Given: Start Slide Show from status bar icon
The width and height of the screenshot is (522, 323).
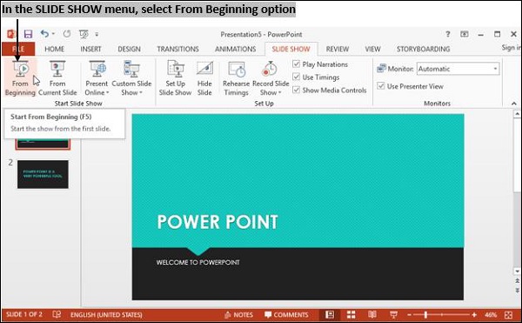Looking at the screenshot, I should 393,314.
